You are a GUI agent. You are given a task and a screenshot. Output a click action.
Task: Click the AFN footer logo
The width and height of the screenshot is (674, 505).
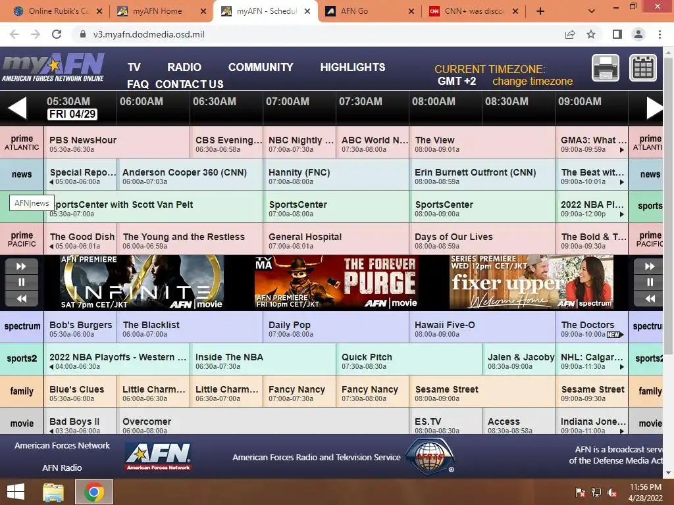[159, 456]
